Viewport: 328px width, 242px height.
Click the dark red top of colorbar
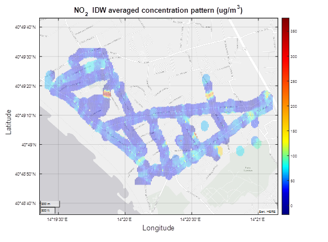click(x=285, y=20)
